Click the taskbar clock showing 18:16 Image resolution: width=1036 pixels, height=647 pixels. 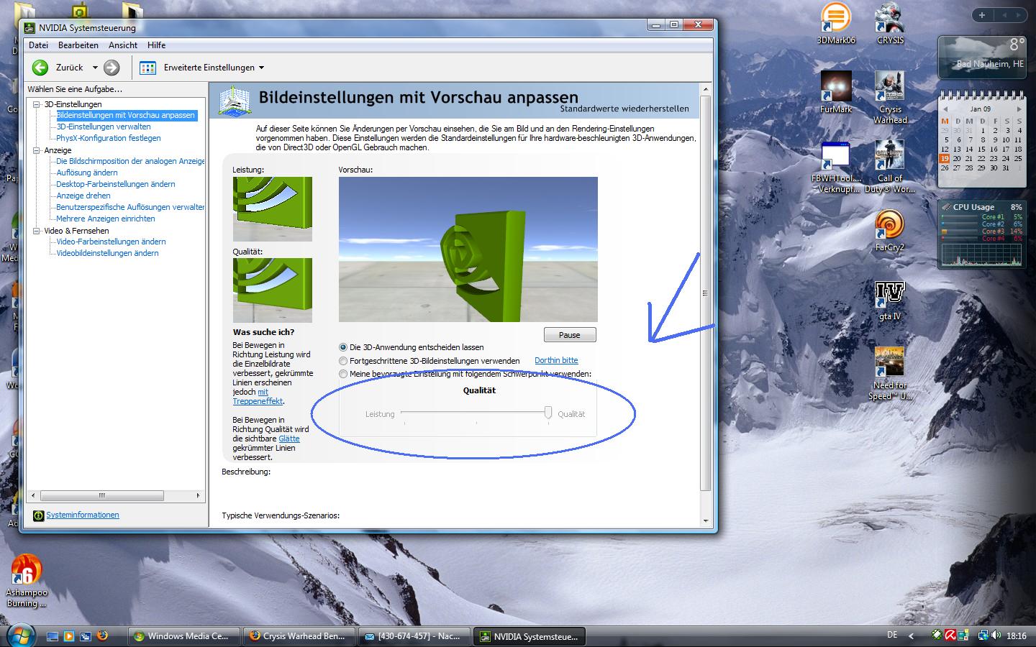pos(1017,636)
